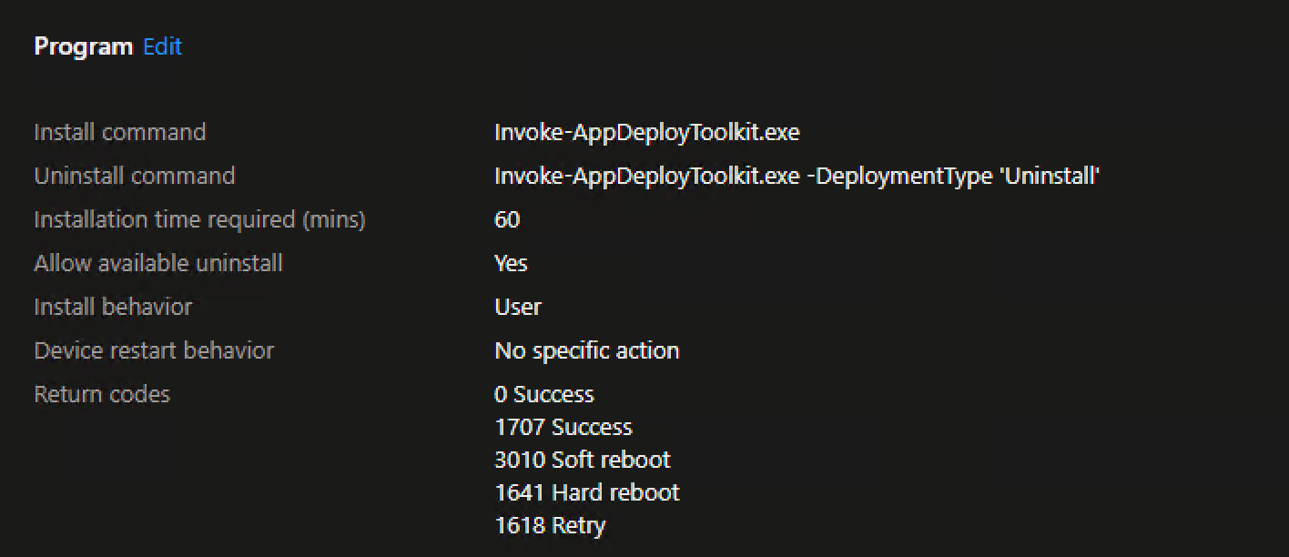
Task: Click the 1641 Hard reboot return code
Action: click(587, 492)
